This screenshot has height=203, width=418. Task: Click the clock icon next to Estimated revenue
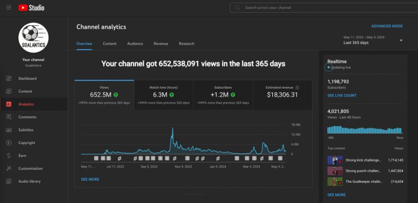click(297, 87)
